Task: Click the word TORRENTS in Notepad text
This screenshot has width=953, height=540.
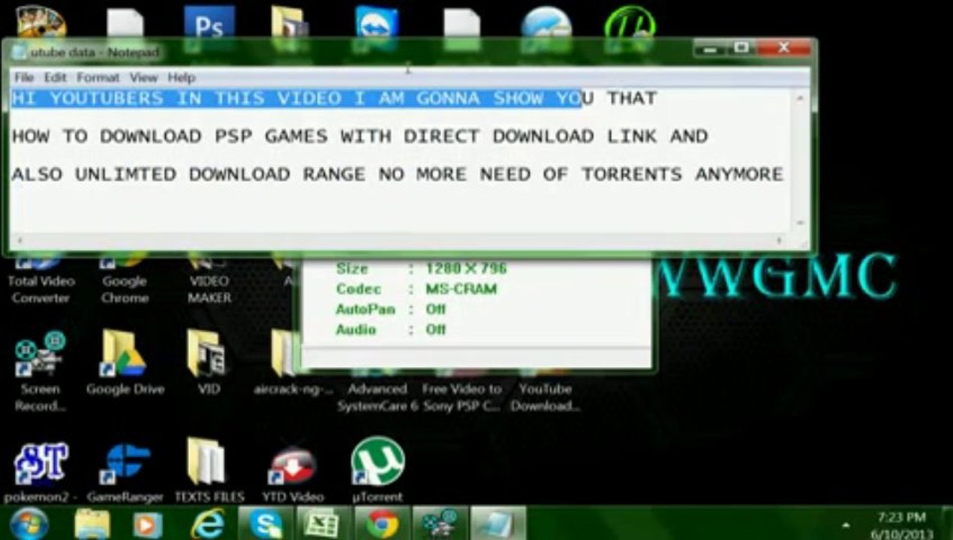Action: (632, 174)
